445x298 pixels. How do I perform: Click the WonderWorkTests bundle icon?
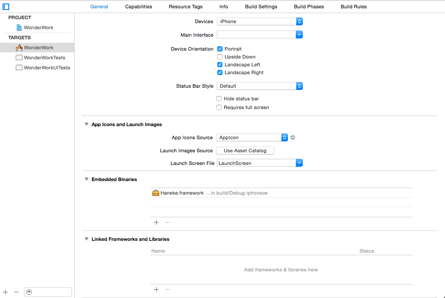(x=19, y=58)
